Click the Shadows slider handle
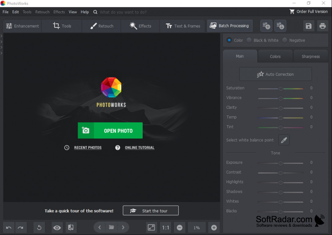This screenshot has height=235, width=332. (281, 193)
